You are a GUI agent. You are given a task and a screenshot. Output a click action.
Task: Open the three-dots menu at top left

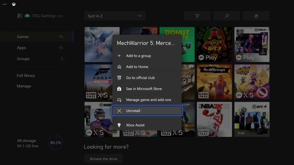[5, 4]
